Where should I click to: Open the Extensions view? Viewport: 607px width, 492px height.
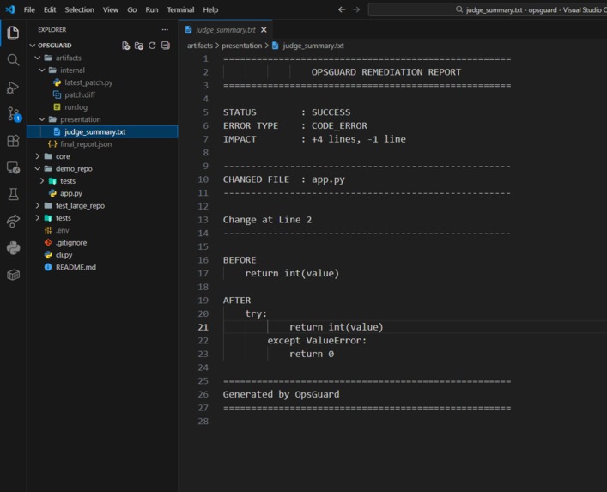13,141
